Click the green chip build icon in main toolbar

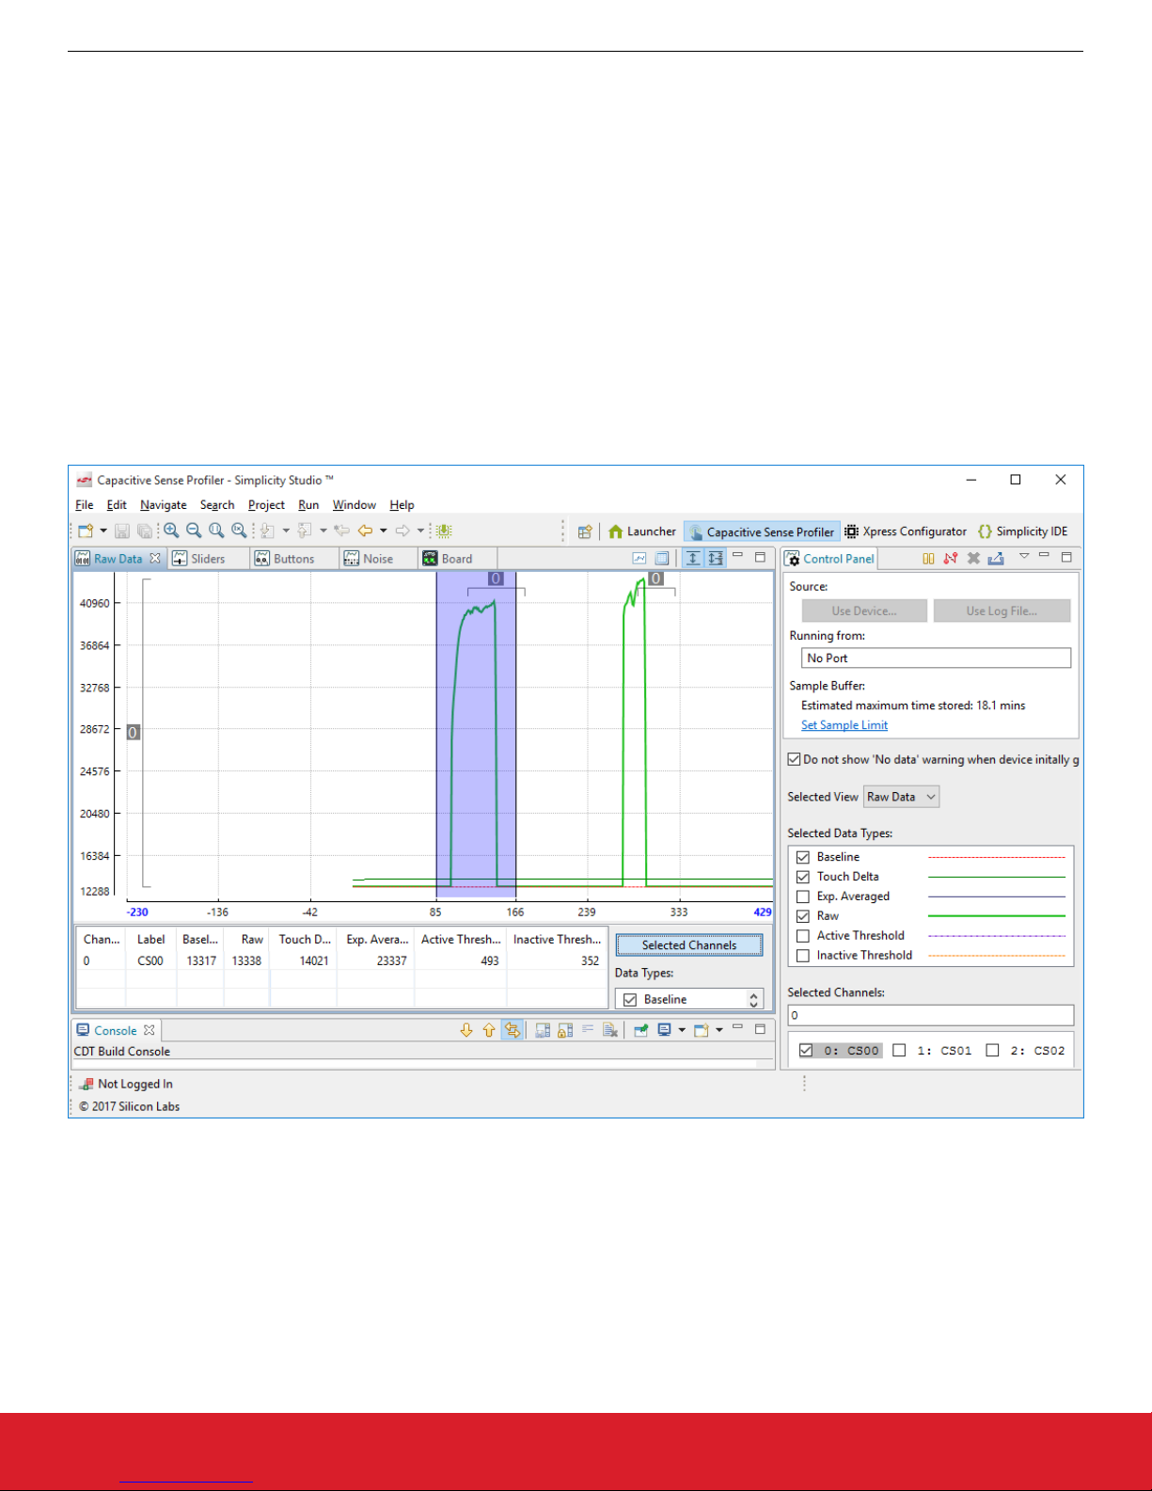pos(444,531)
